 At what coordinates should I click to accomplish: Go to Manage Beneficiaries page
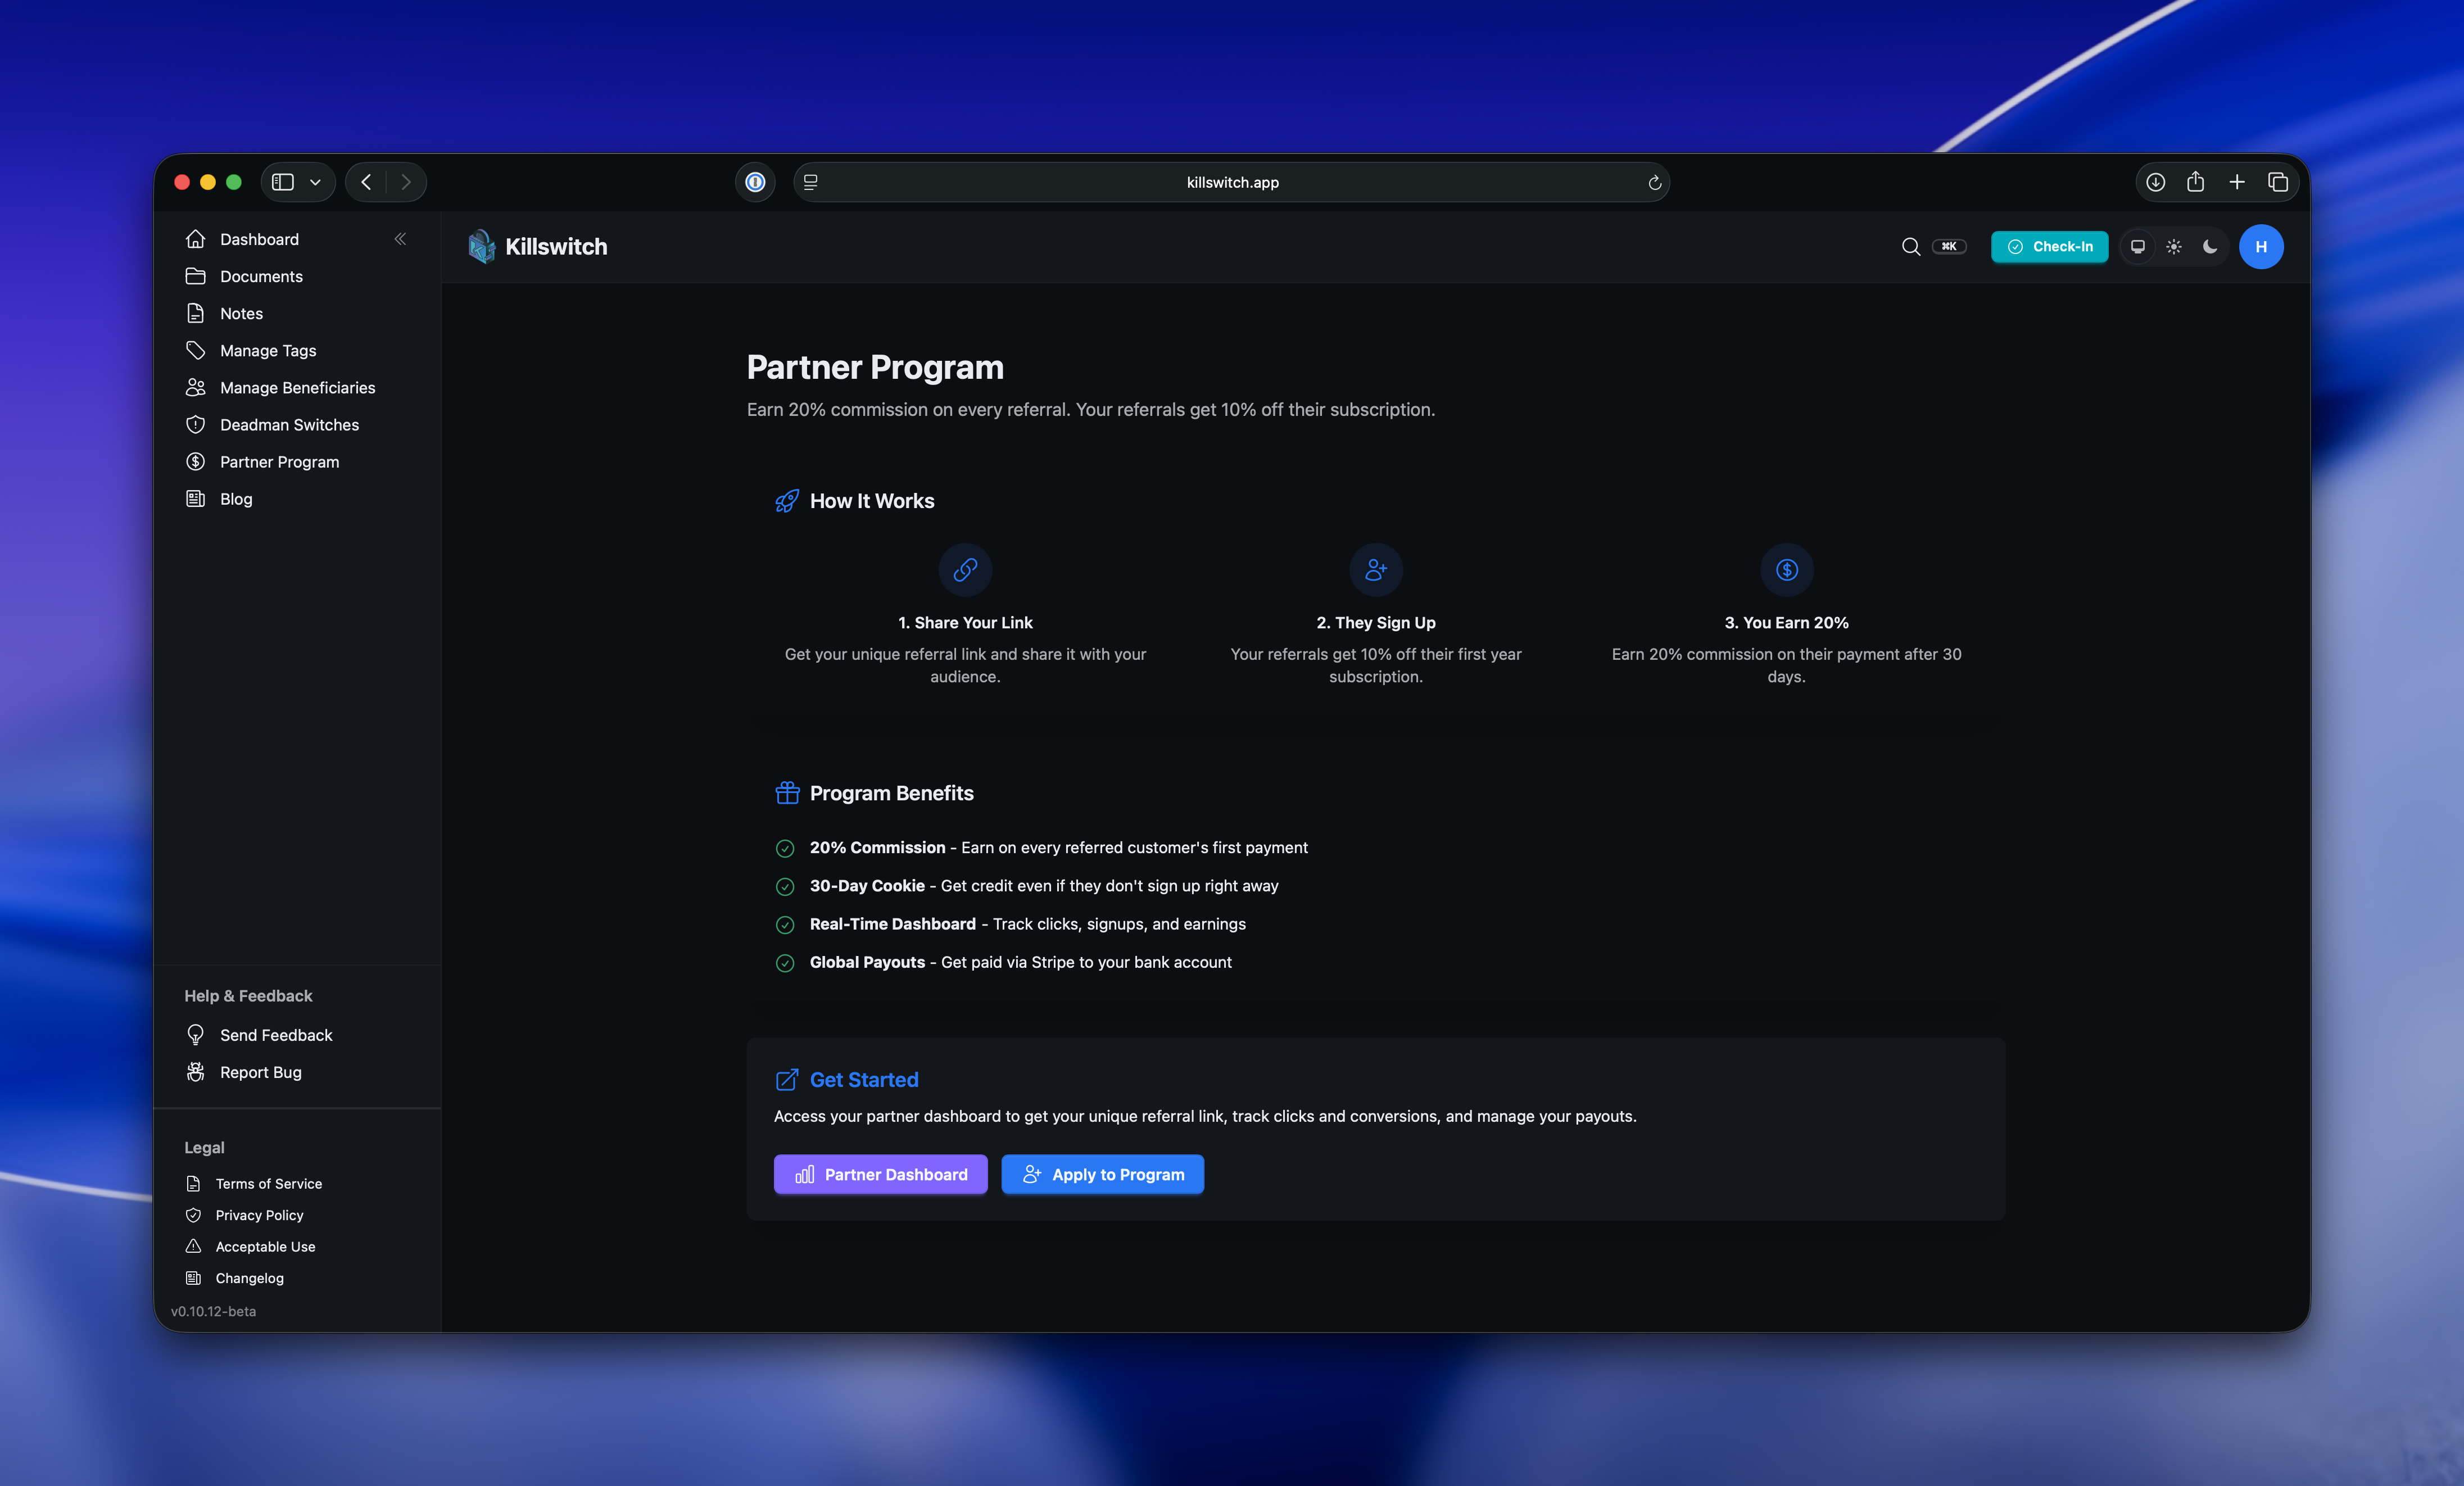297,388
